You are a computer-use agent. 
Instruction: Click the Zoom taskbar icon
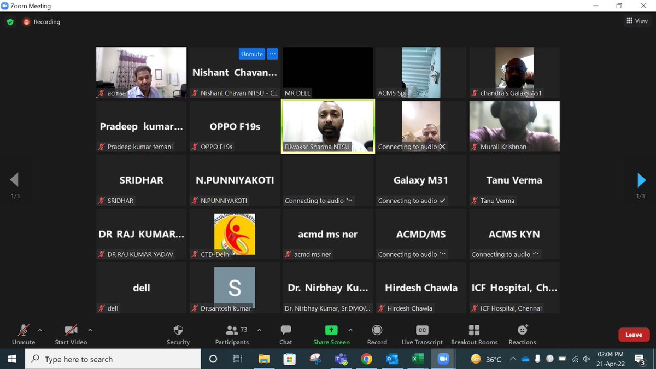coord(443,359)
